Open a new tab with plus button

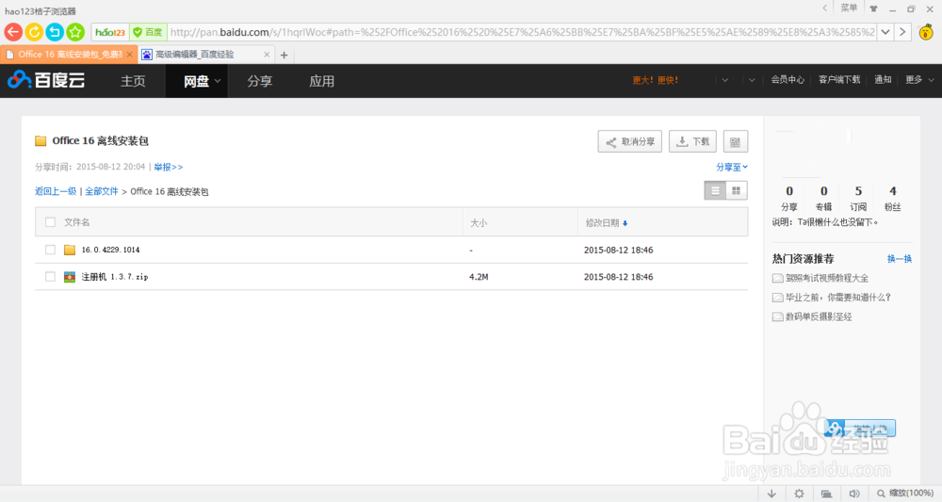284,56
